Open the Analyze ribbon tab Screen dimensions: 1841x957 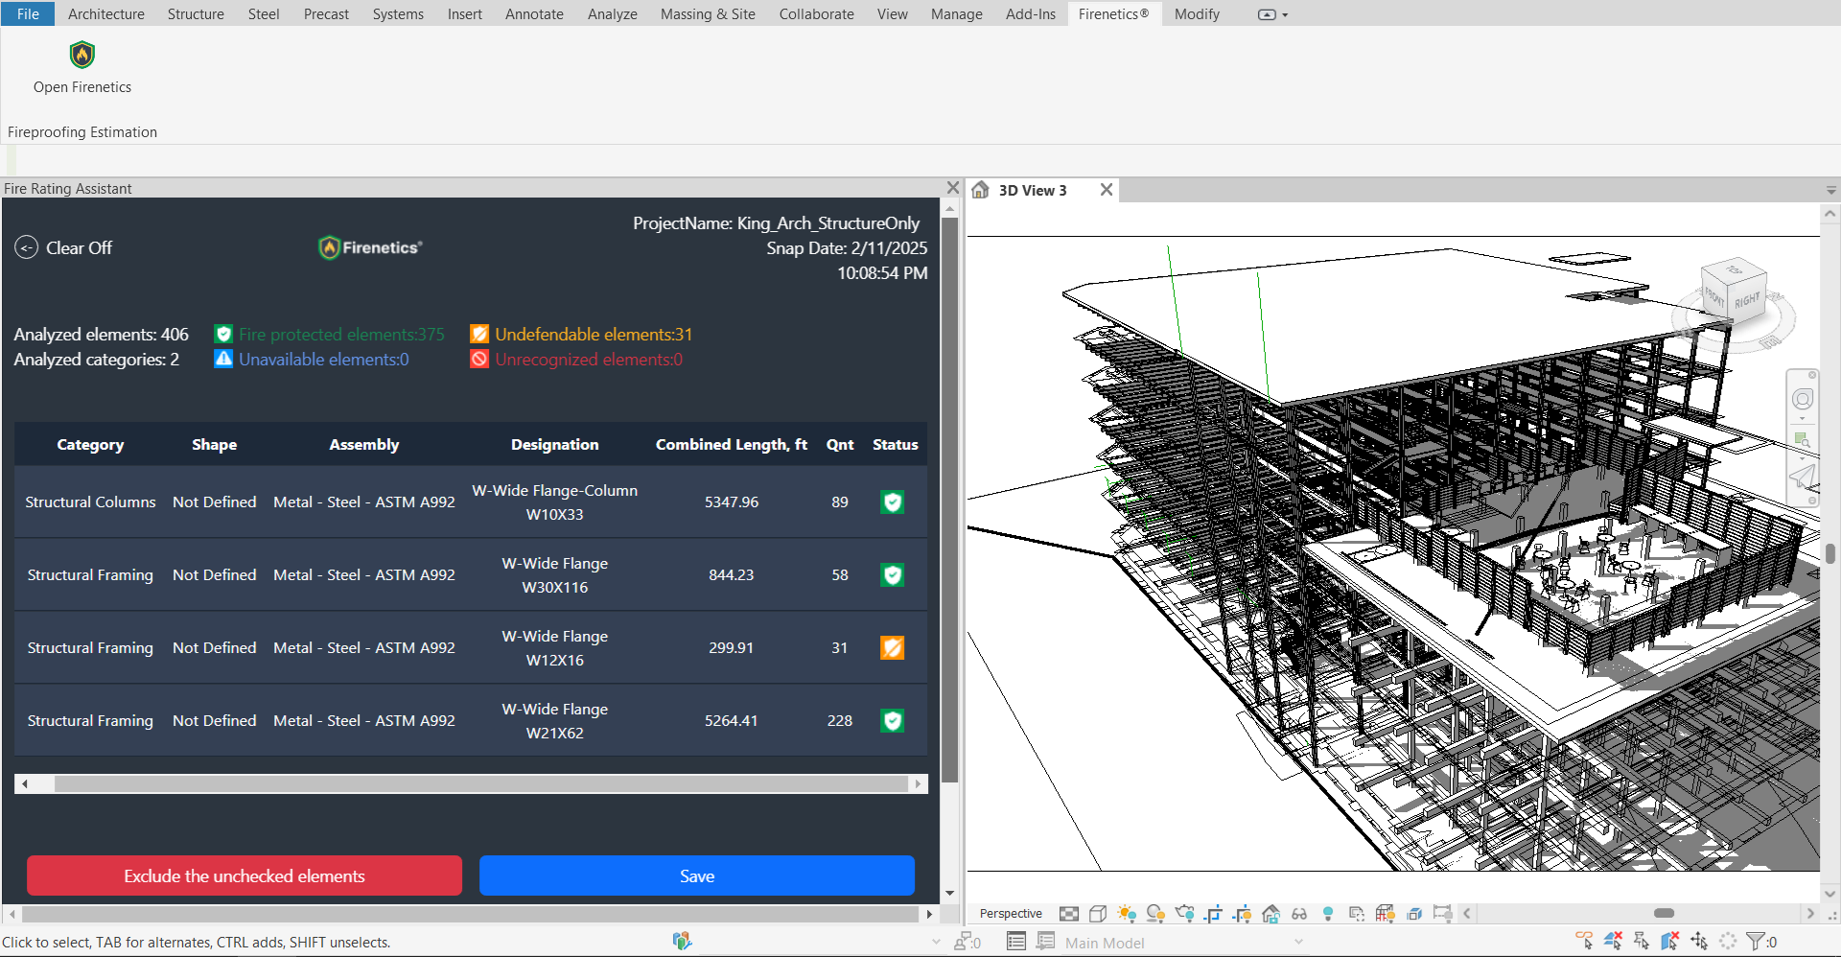tap(612, 14)
